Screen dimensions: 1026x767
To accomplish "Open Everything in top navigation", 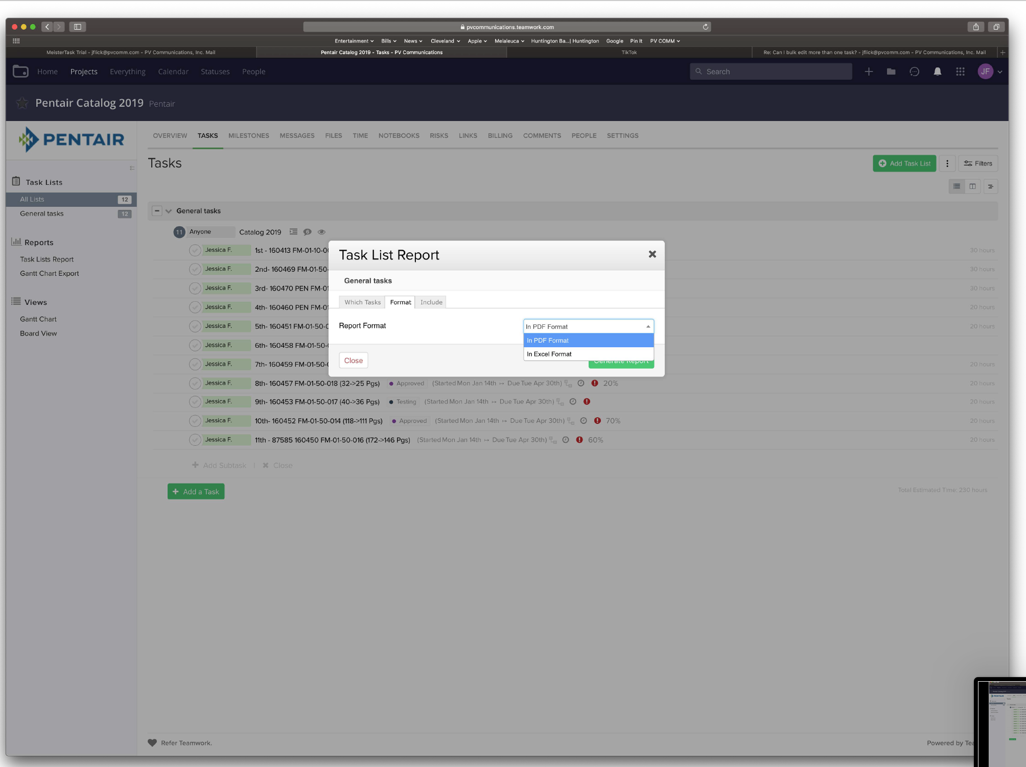I will 127,71.
